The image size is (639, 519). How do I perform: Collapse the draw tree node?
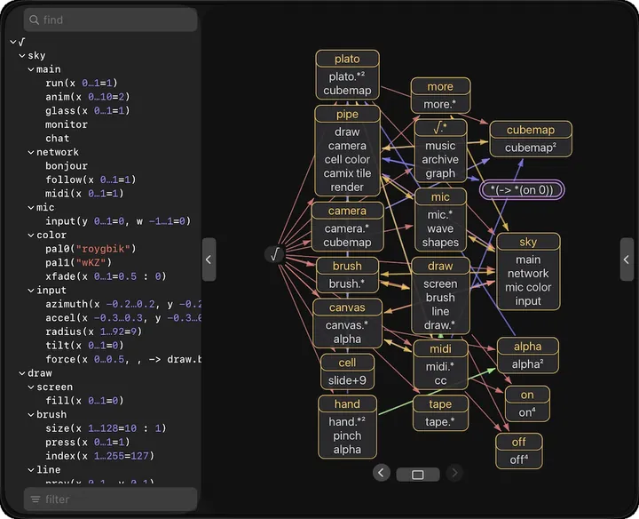[21, 373]
